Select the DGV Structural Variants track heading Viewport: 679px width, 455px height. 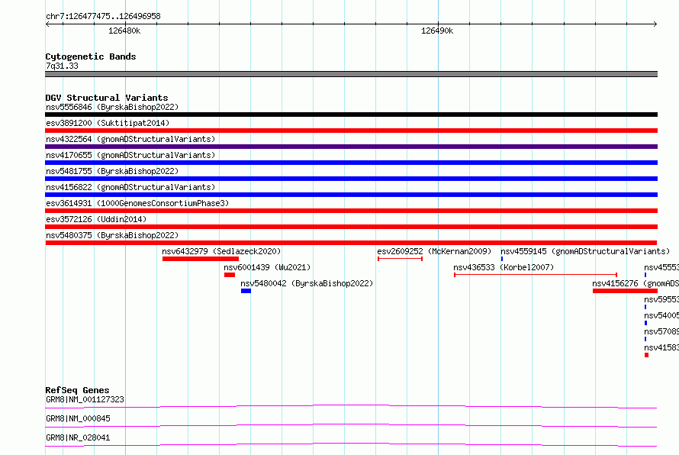[x=107, y=98]
